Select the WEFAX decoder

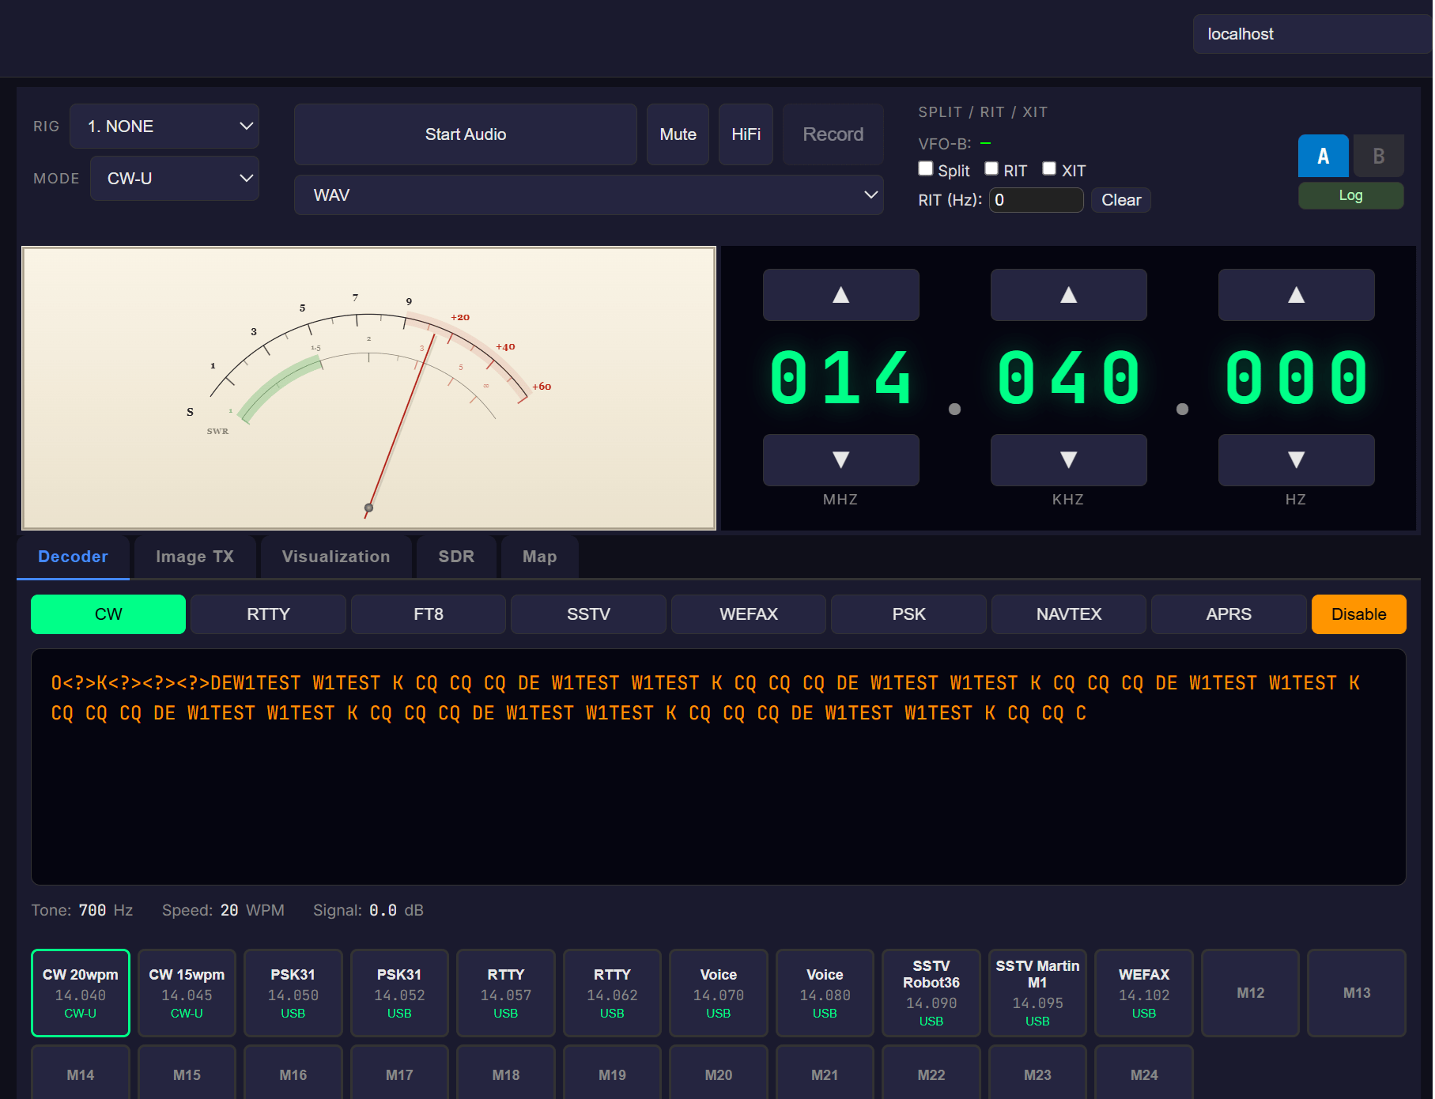click(x=748, y=614)
